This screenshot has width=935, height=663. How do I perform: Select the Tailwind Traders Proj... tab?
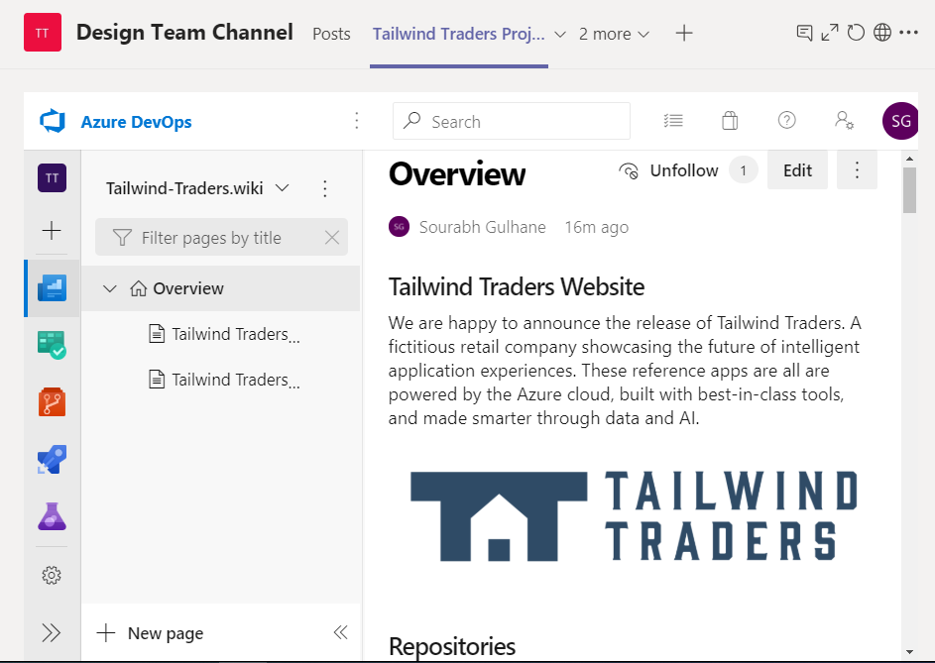pos(458,34)
